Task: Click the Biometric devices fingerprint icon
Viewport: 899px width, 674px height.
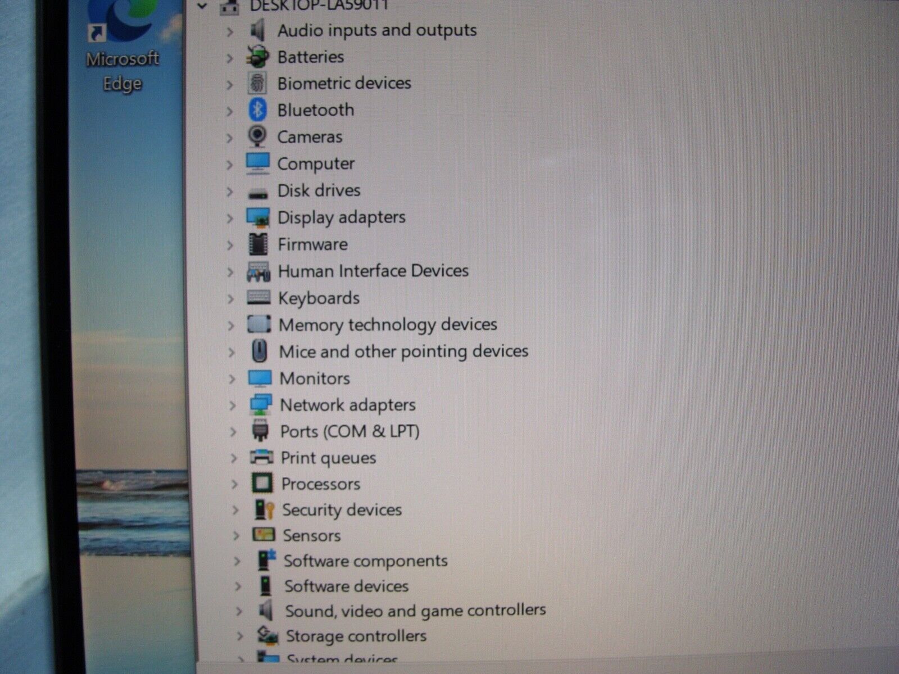Action: (x=257, y=83)
